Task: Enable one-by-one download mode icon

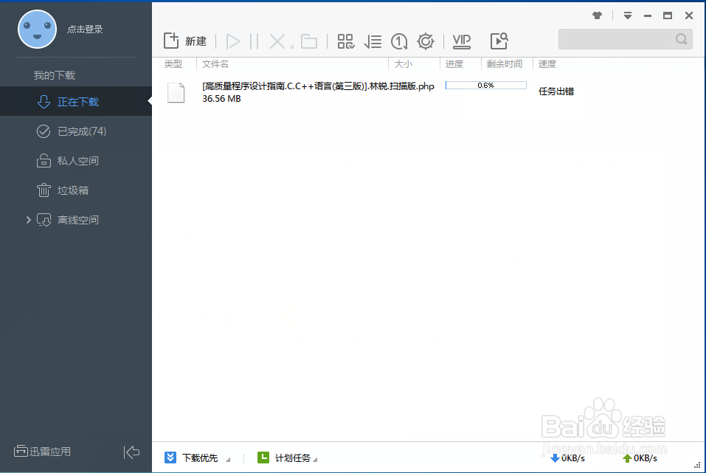Action: tap(398, 41)
